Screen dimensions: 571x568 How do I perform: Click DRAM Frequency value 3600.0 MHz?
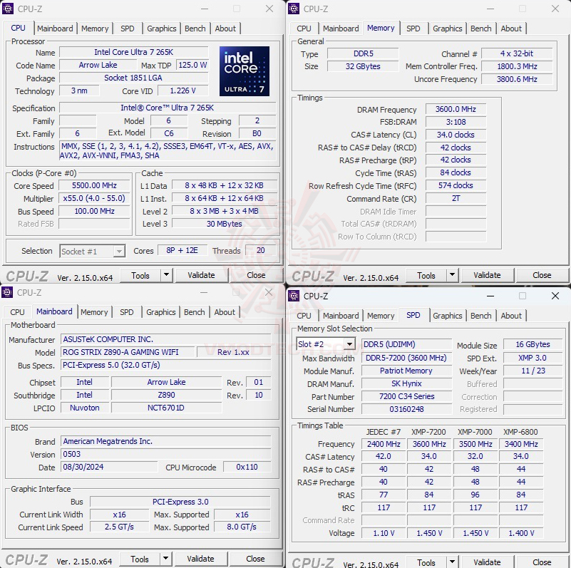(x=456, y=109)
